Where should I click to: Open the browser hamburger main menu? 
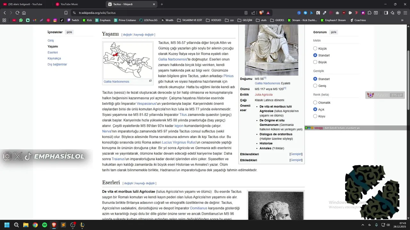pos(405,13)
